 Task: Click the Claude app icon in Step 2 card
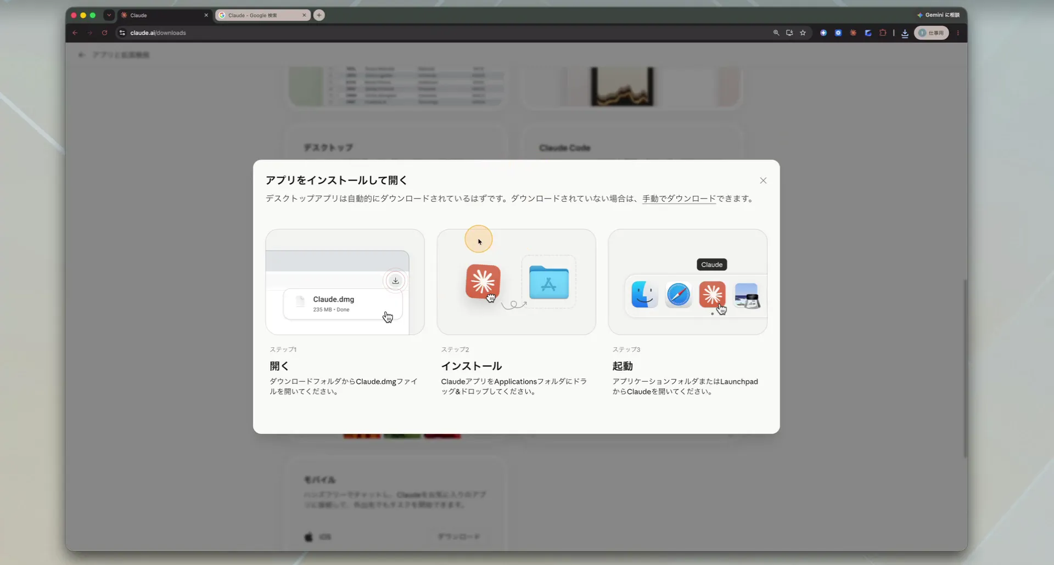(x=483, y=281)
